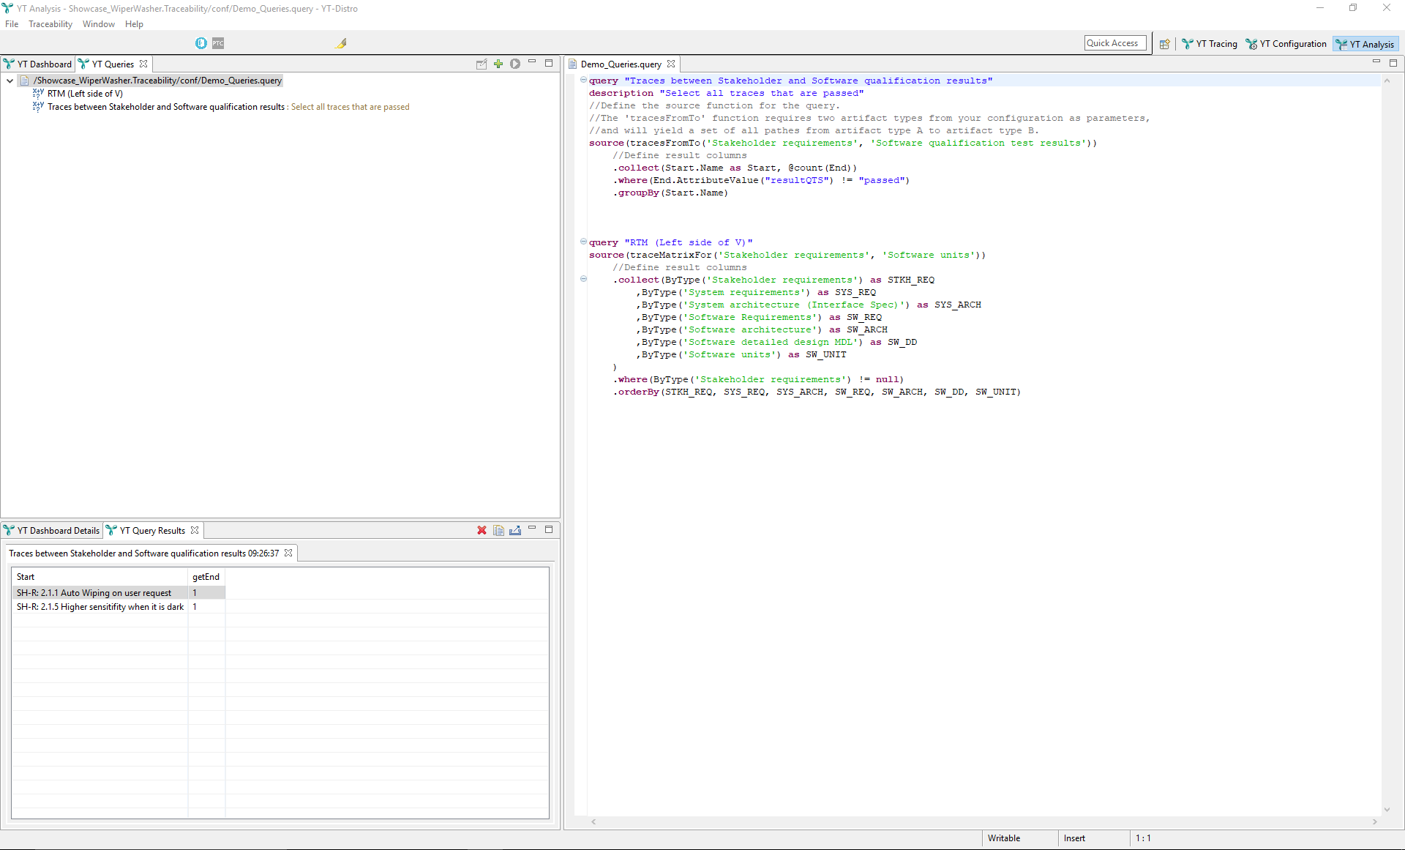
Task: Restore down the application window
Action: click(x=1353, y=8)
